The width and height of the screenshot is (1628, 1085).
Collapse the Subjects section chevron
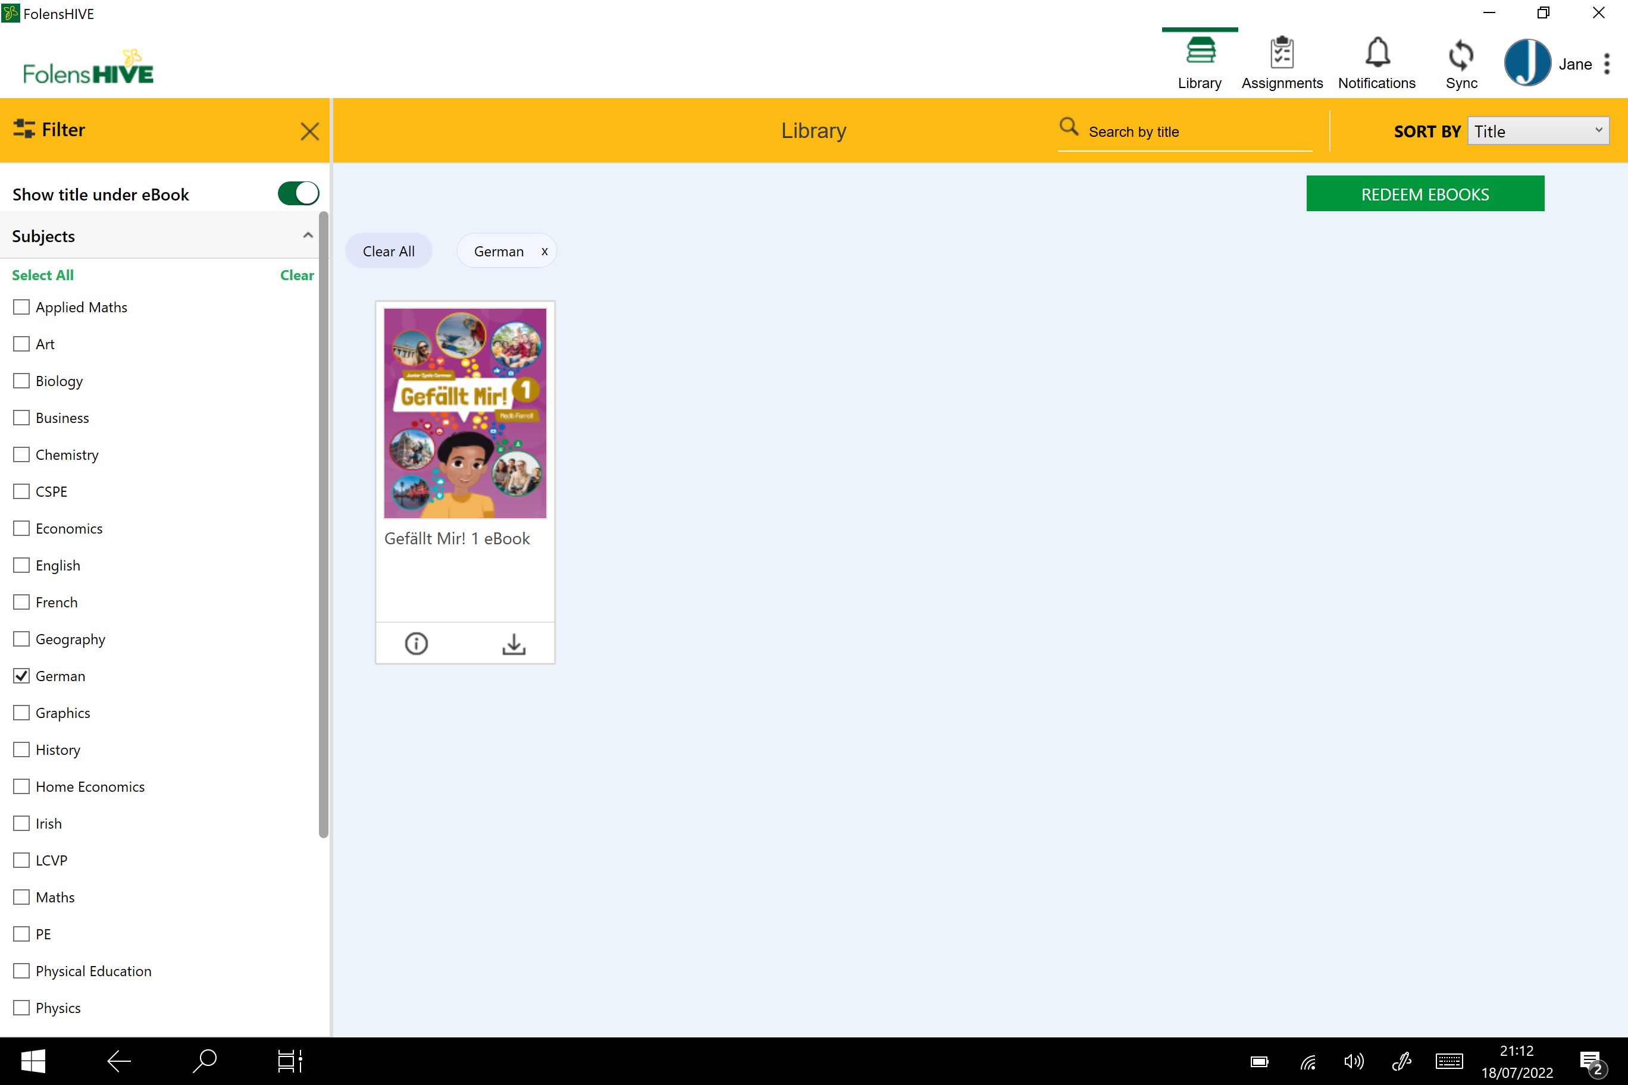point(308,236)
